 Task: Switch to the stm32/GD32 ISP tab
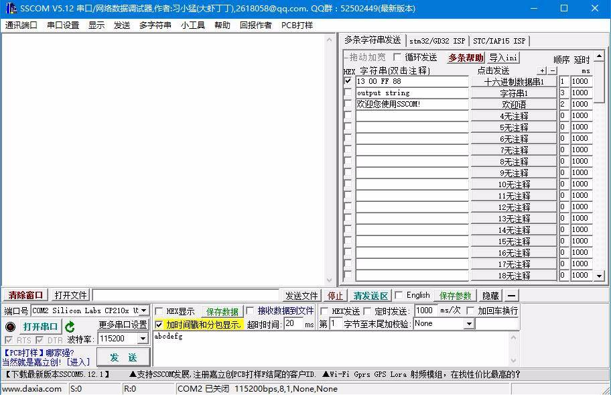[x=437, y=41]
